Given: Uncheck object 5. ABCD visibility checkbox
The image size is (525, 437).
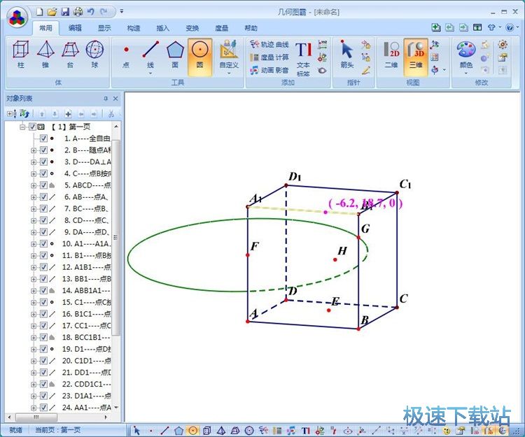Looking at the screenshot, I should 43,185.
